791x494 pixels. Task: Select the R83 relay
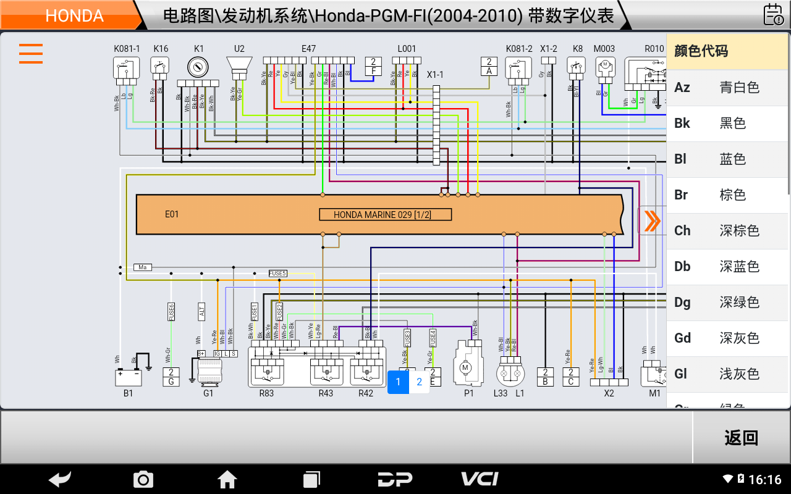(x=268, y=372)
